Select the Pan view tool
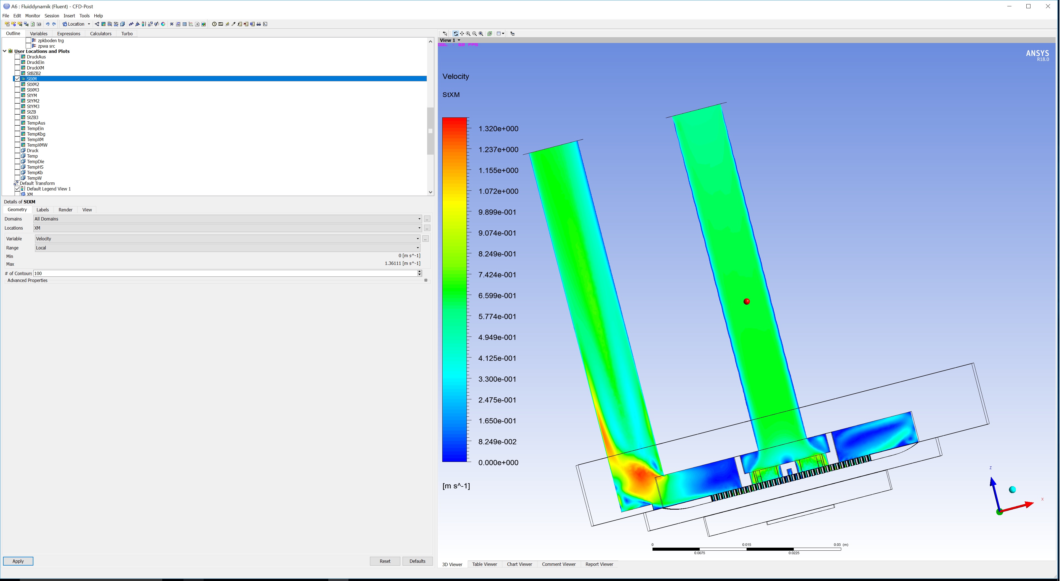Viewport: 1060px width, 581px height. coord(462,34)
